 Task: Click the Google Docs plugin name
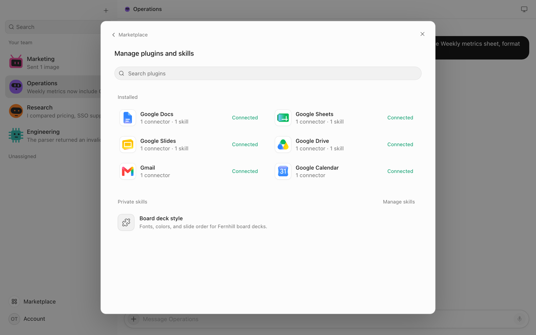coord(157,114)
